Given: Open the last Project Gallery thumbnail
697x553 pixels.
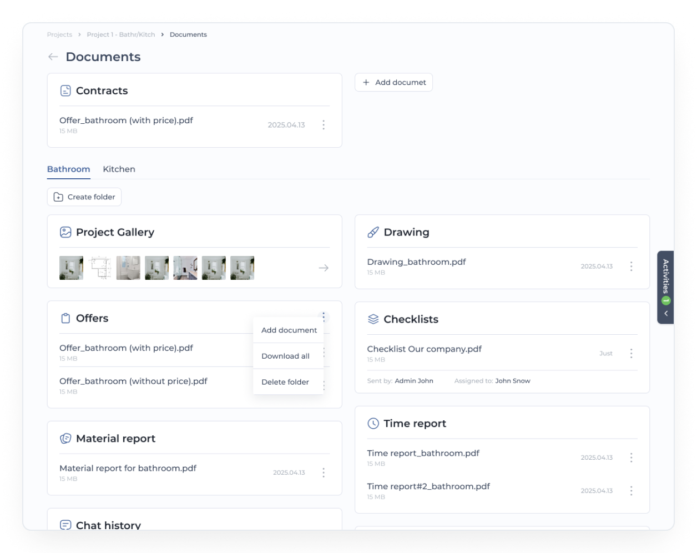Looking at the screenshot, I should 242,268.
